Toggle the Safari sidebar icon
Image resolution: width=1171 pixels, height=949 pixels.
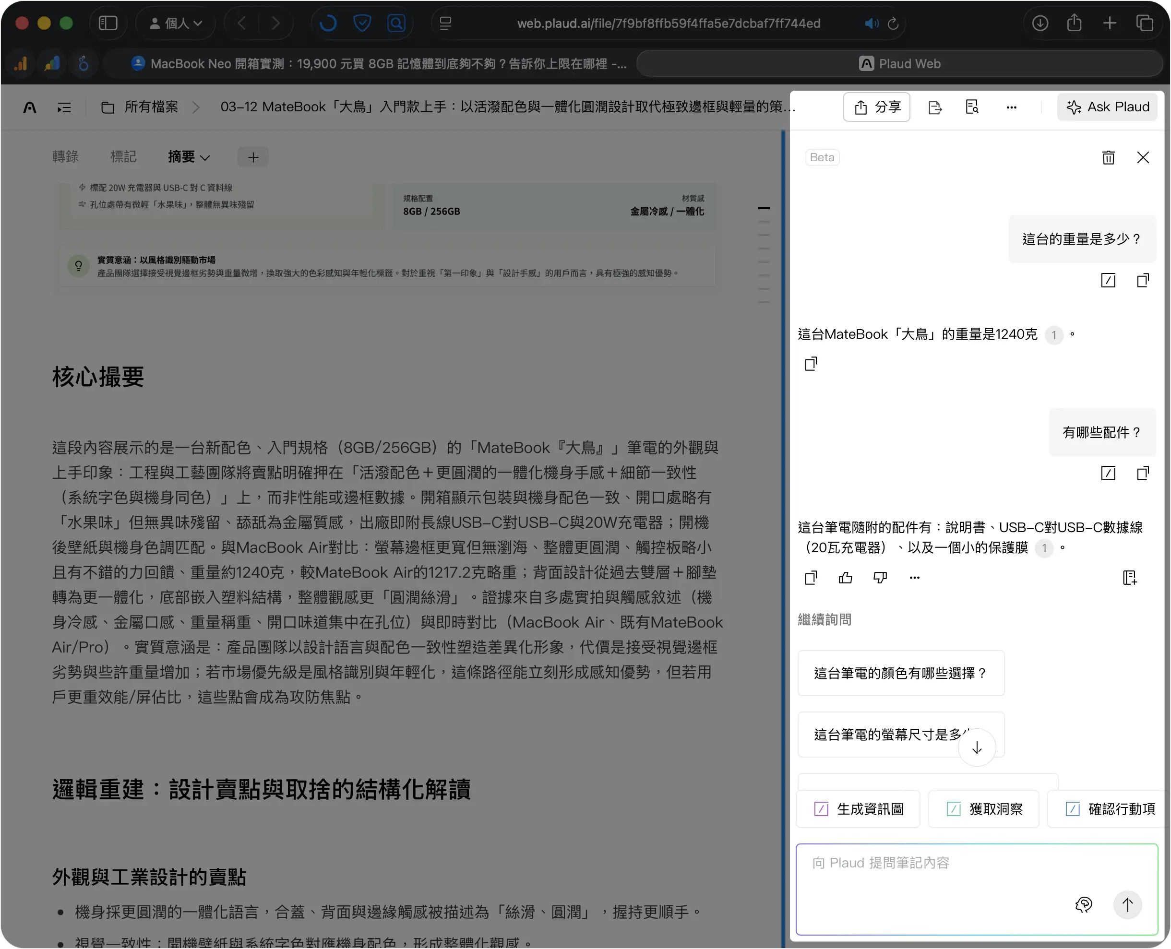(108, 23)
